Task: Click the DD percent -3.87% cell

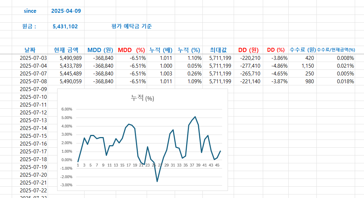Action: pos(276,81)
